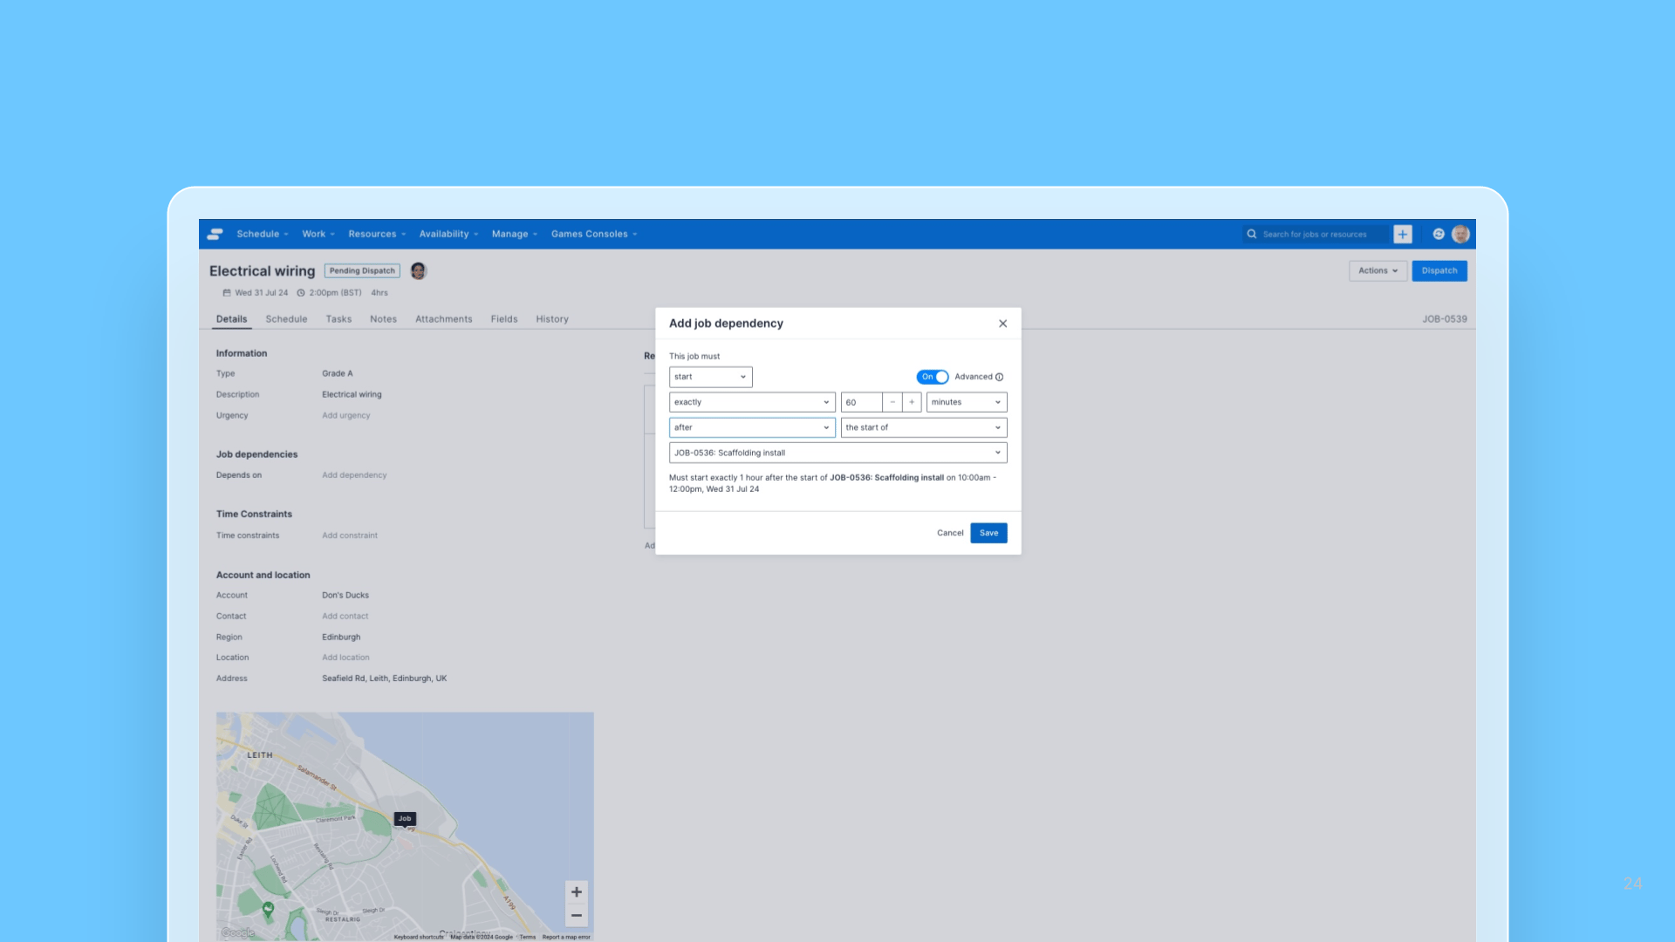
Task: Turn off the Advanced toggle
Action: (933, 377)
